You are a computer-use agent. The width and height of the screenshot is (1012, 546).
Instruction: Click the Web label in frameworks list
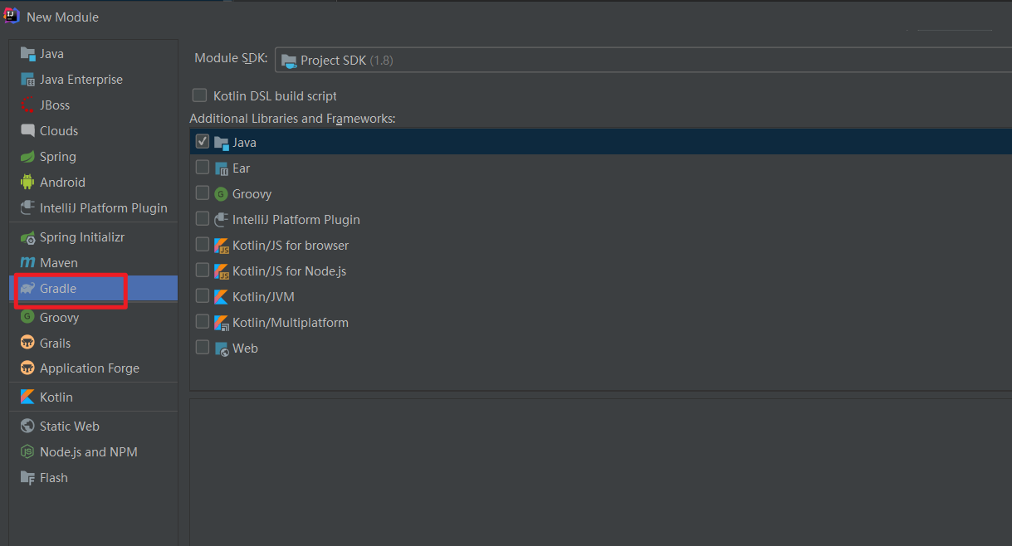[x=245, y=349]
